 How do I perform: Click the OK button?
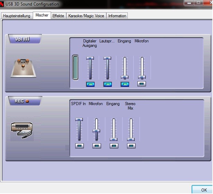pos(202,190)
